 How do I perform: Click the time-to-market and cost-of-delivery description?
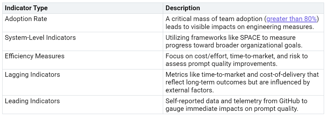(x=242, y=82)
